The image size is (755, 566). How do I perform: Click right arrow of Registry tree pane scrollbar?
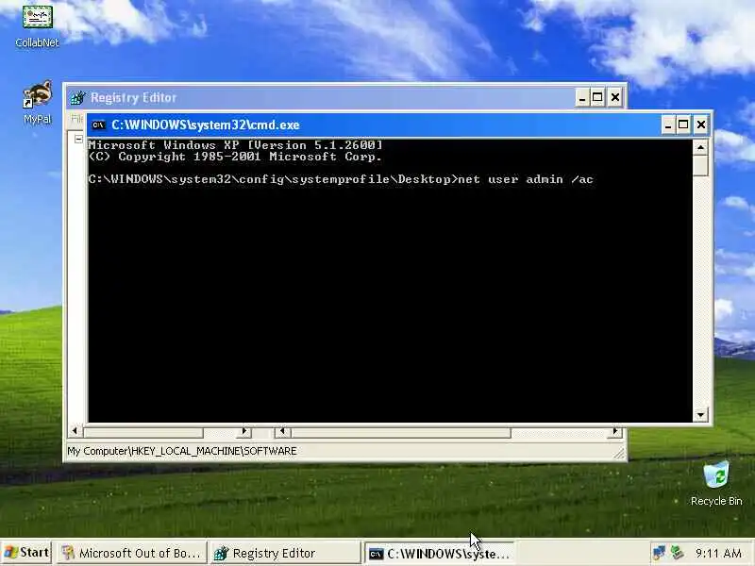(x=244, y=432)
